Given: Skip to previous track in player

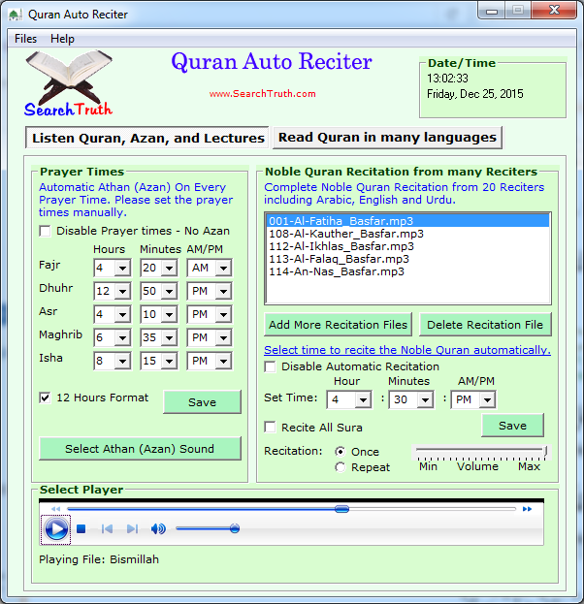Looking at the screenshot, I should (x=107, y=529).
